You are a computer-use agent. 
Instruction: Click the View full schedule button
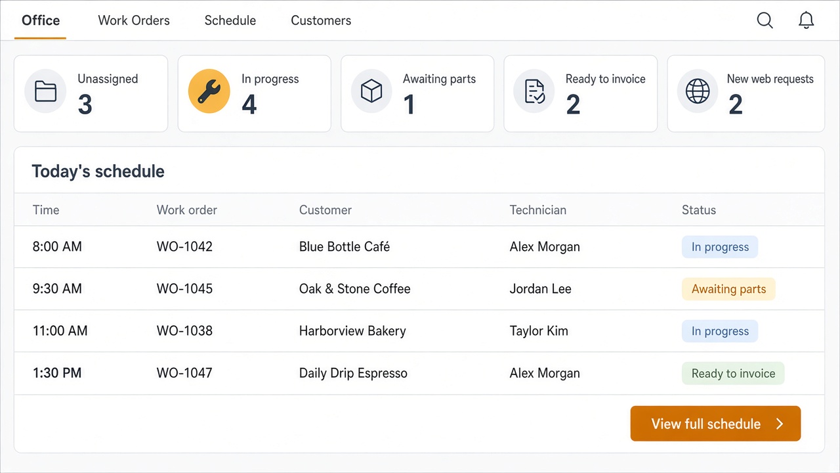[715, 424]
